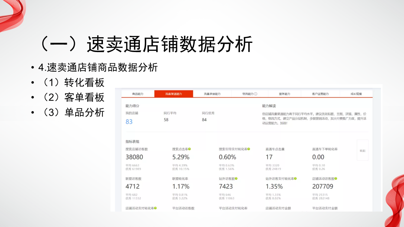Image resolution: width=404 pixels, height=227 pixels.
Task: Click the 平台活动支付金额 label
Action: coord(325,208)
